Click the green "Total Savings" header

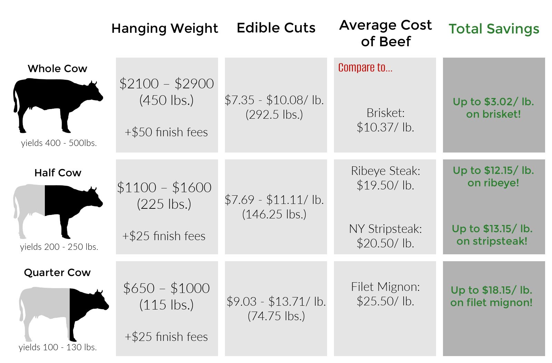click(494, 29)
